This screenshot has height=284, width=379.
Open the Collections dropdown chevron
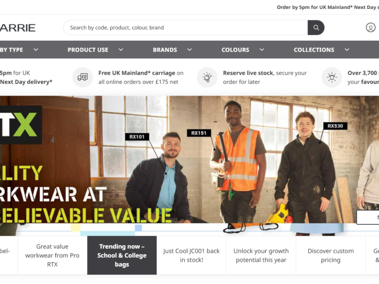point(347,50)
